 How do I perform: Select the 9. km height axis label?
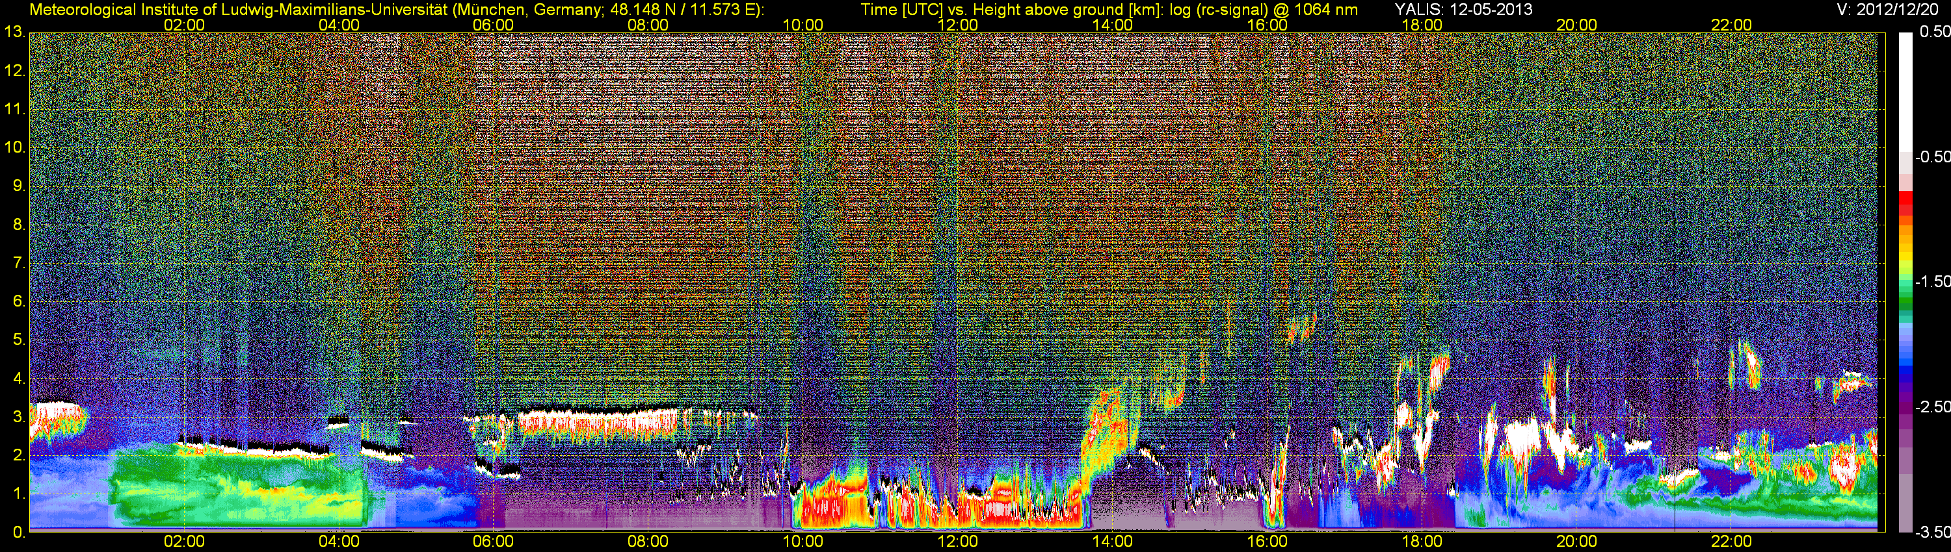tap(20, 186)
